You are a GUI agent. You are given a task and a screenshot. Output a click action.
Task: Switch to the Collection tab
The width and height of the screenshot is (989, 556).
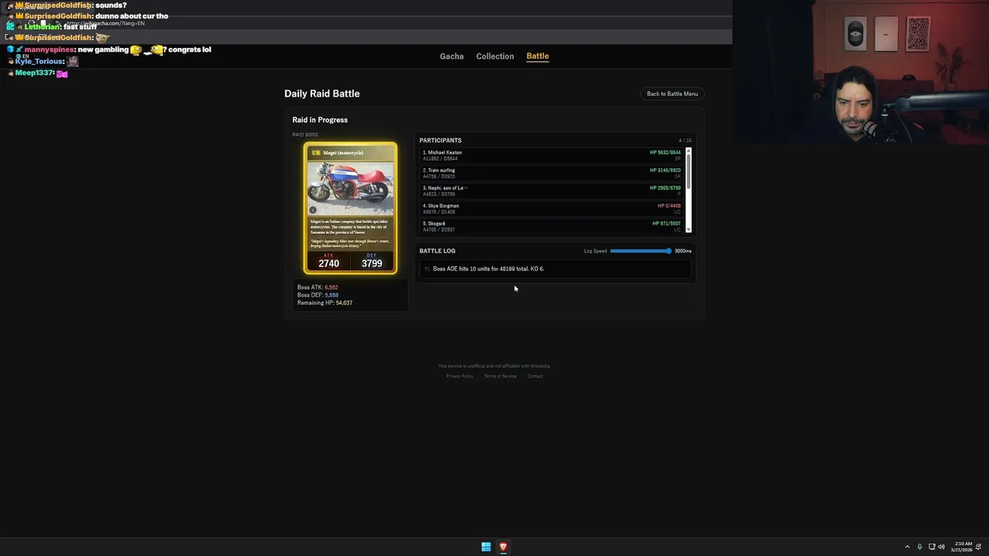tap(494, 56)
